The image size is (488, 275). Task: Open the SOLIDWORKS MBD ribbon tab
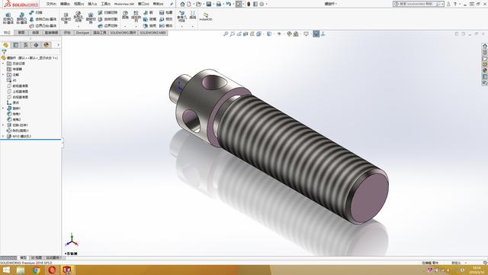click(x=152, y=33)
